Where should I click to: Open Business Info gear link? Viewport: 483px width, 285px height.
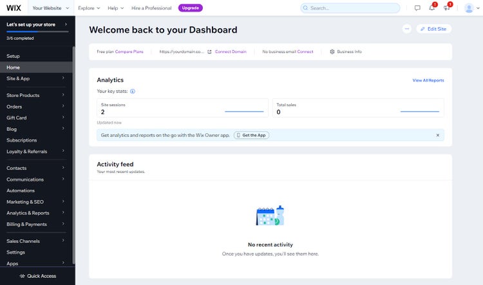(346, 51)
